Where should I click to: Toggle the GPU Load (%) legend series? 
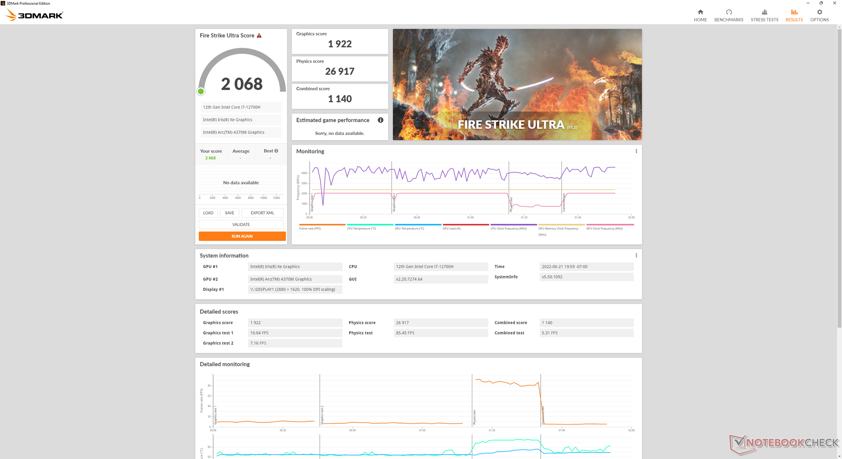tap(465, 227)
